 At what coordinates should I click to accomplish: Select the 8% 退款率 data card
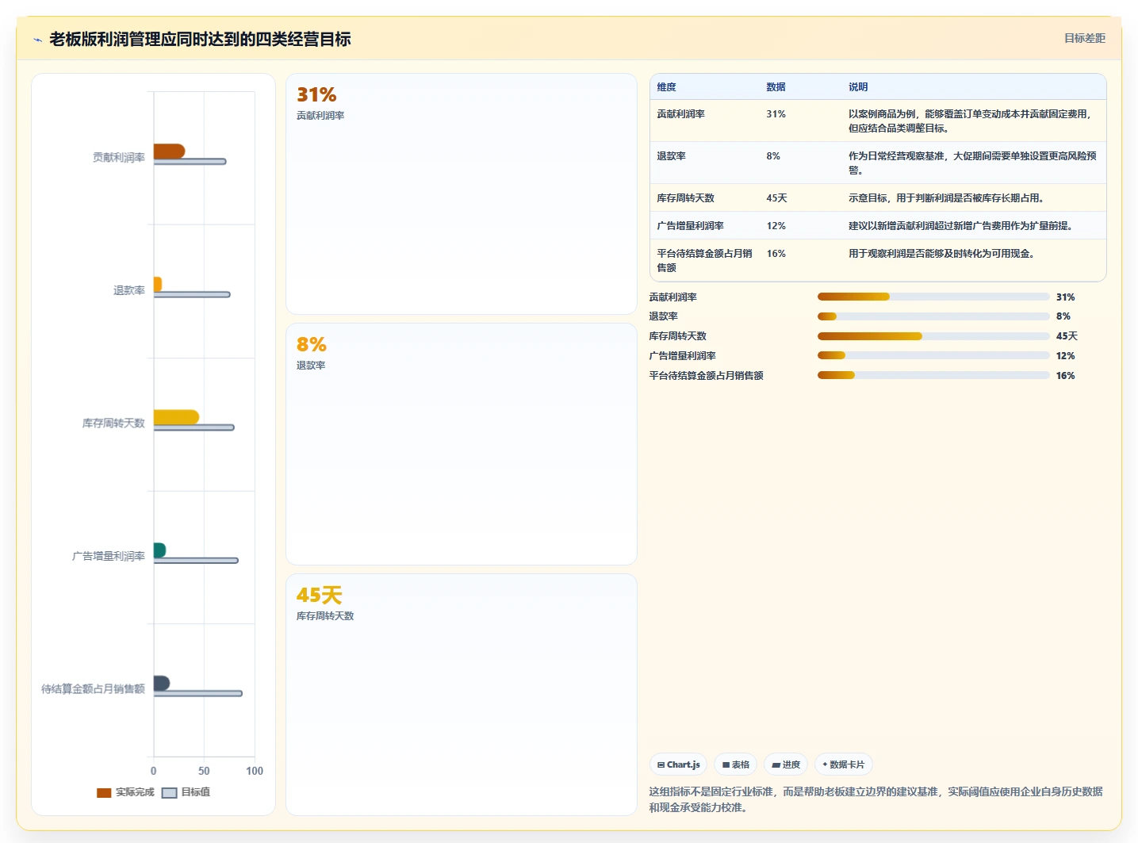point(462,444)
